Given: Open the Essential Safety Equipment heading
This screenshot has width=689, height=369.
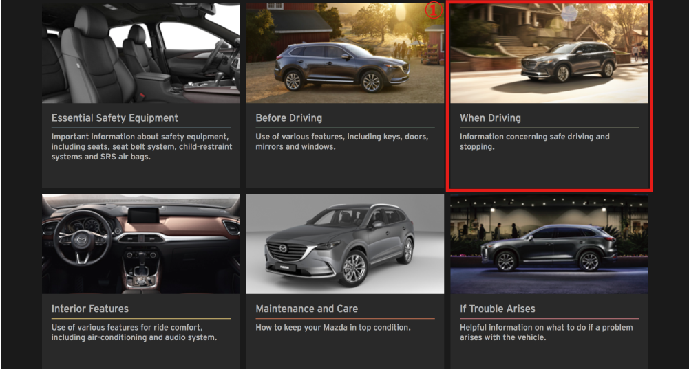Looking at the screenshot, I should pos(114,118).
